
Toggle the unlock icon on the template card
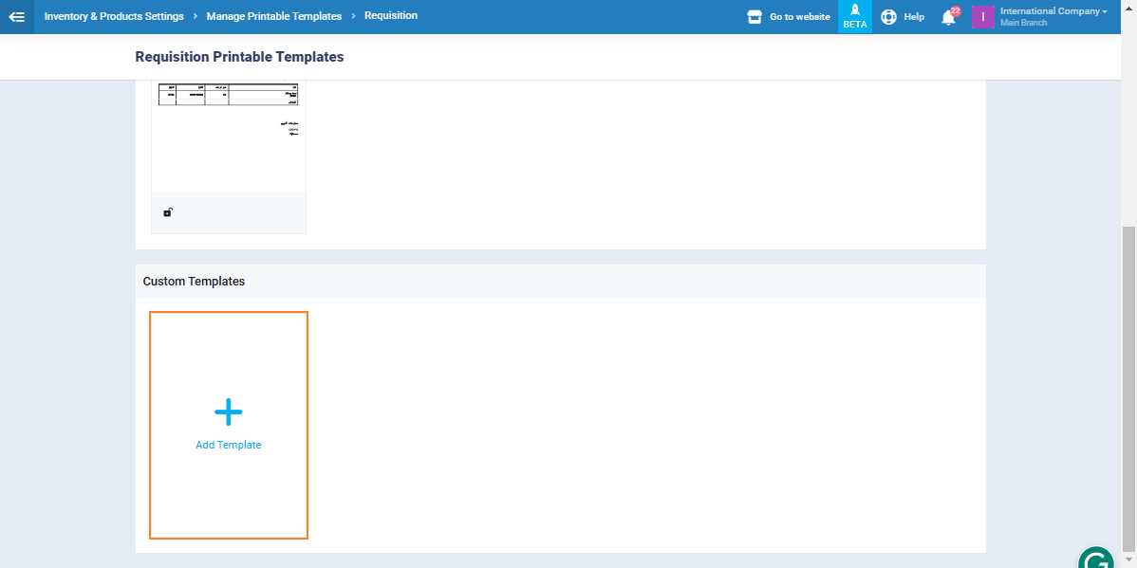(167, 212)
